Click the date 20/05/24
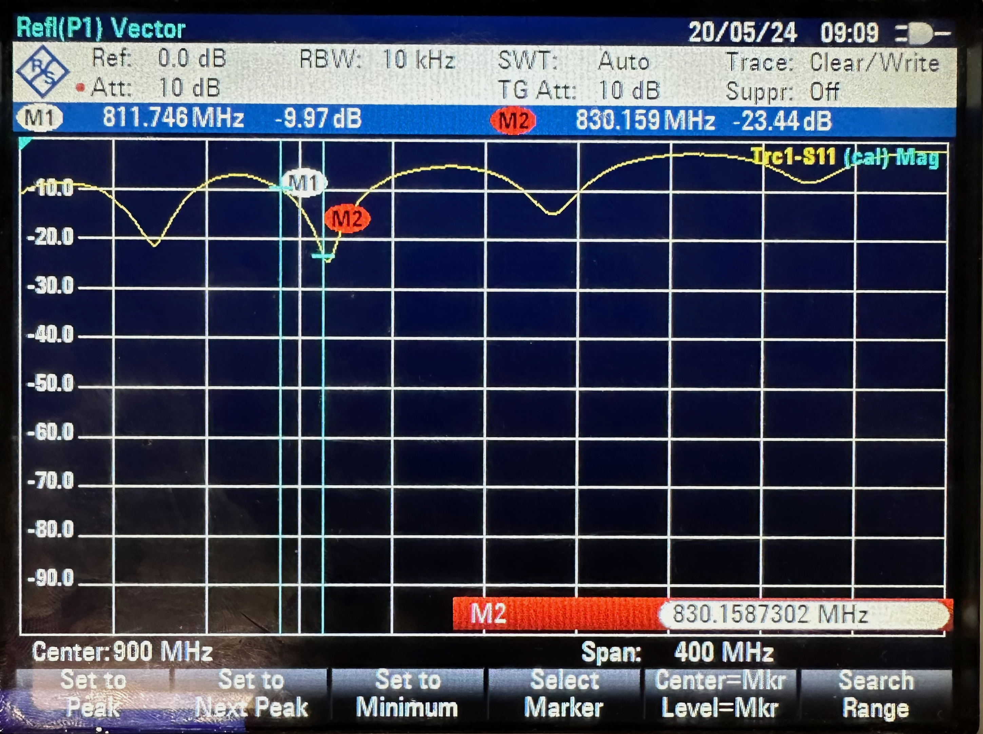This screenshot has height=734, width=983. pyautogui.click(x=743, y=33)
